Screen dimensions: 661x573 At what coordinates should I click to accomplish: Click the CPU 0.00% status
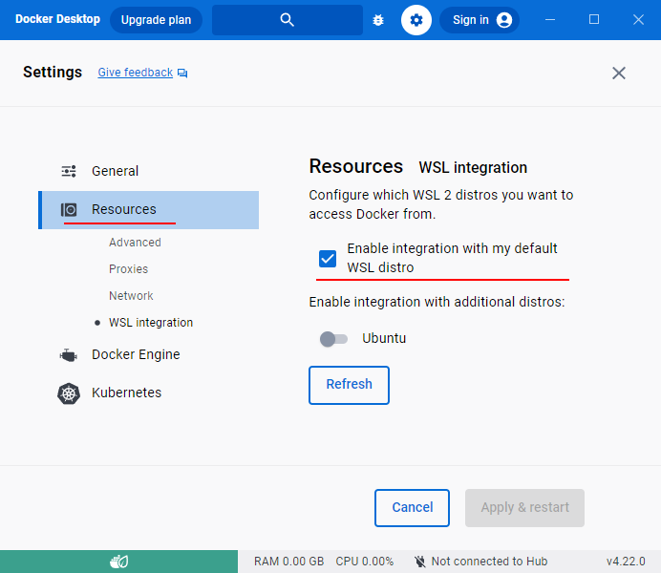[364, 562]
